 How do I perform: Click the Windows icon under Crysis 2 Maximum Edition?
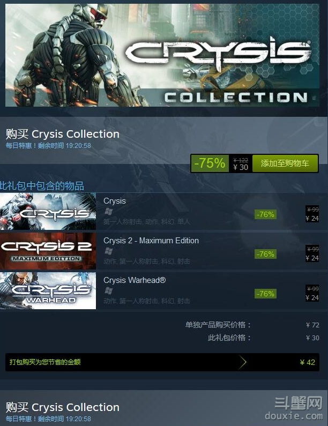pos(109,251)
